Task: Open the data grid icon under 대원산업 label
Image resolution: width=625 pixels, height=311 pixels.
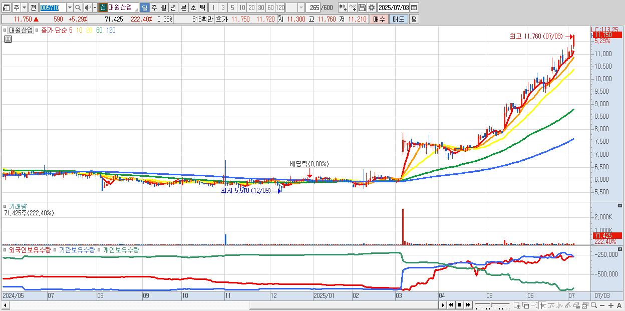Action: point(8,39)
